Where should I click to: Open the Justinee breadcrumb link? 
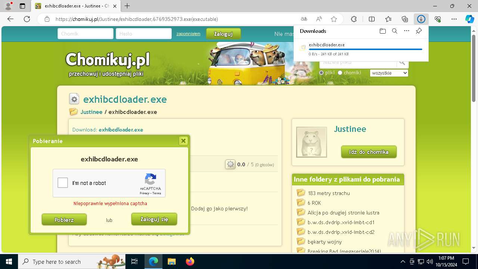tap(91, 112)
